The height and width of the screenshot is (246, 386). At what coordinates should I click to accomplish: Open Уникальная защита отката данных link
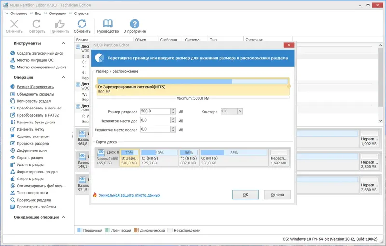click(129, 195)
